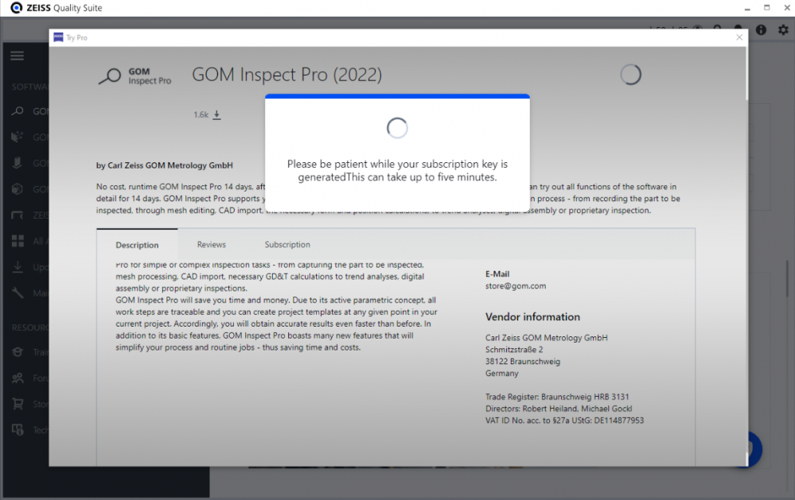
Task: Select the magnifier GOM Inspect sidebar icon
Action: pos(17,111)
